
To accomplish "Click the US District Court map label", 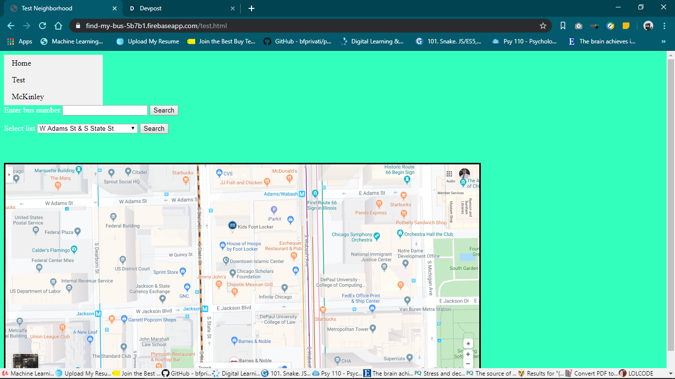I will point(132,269).
